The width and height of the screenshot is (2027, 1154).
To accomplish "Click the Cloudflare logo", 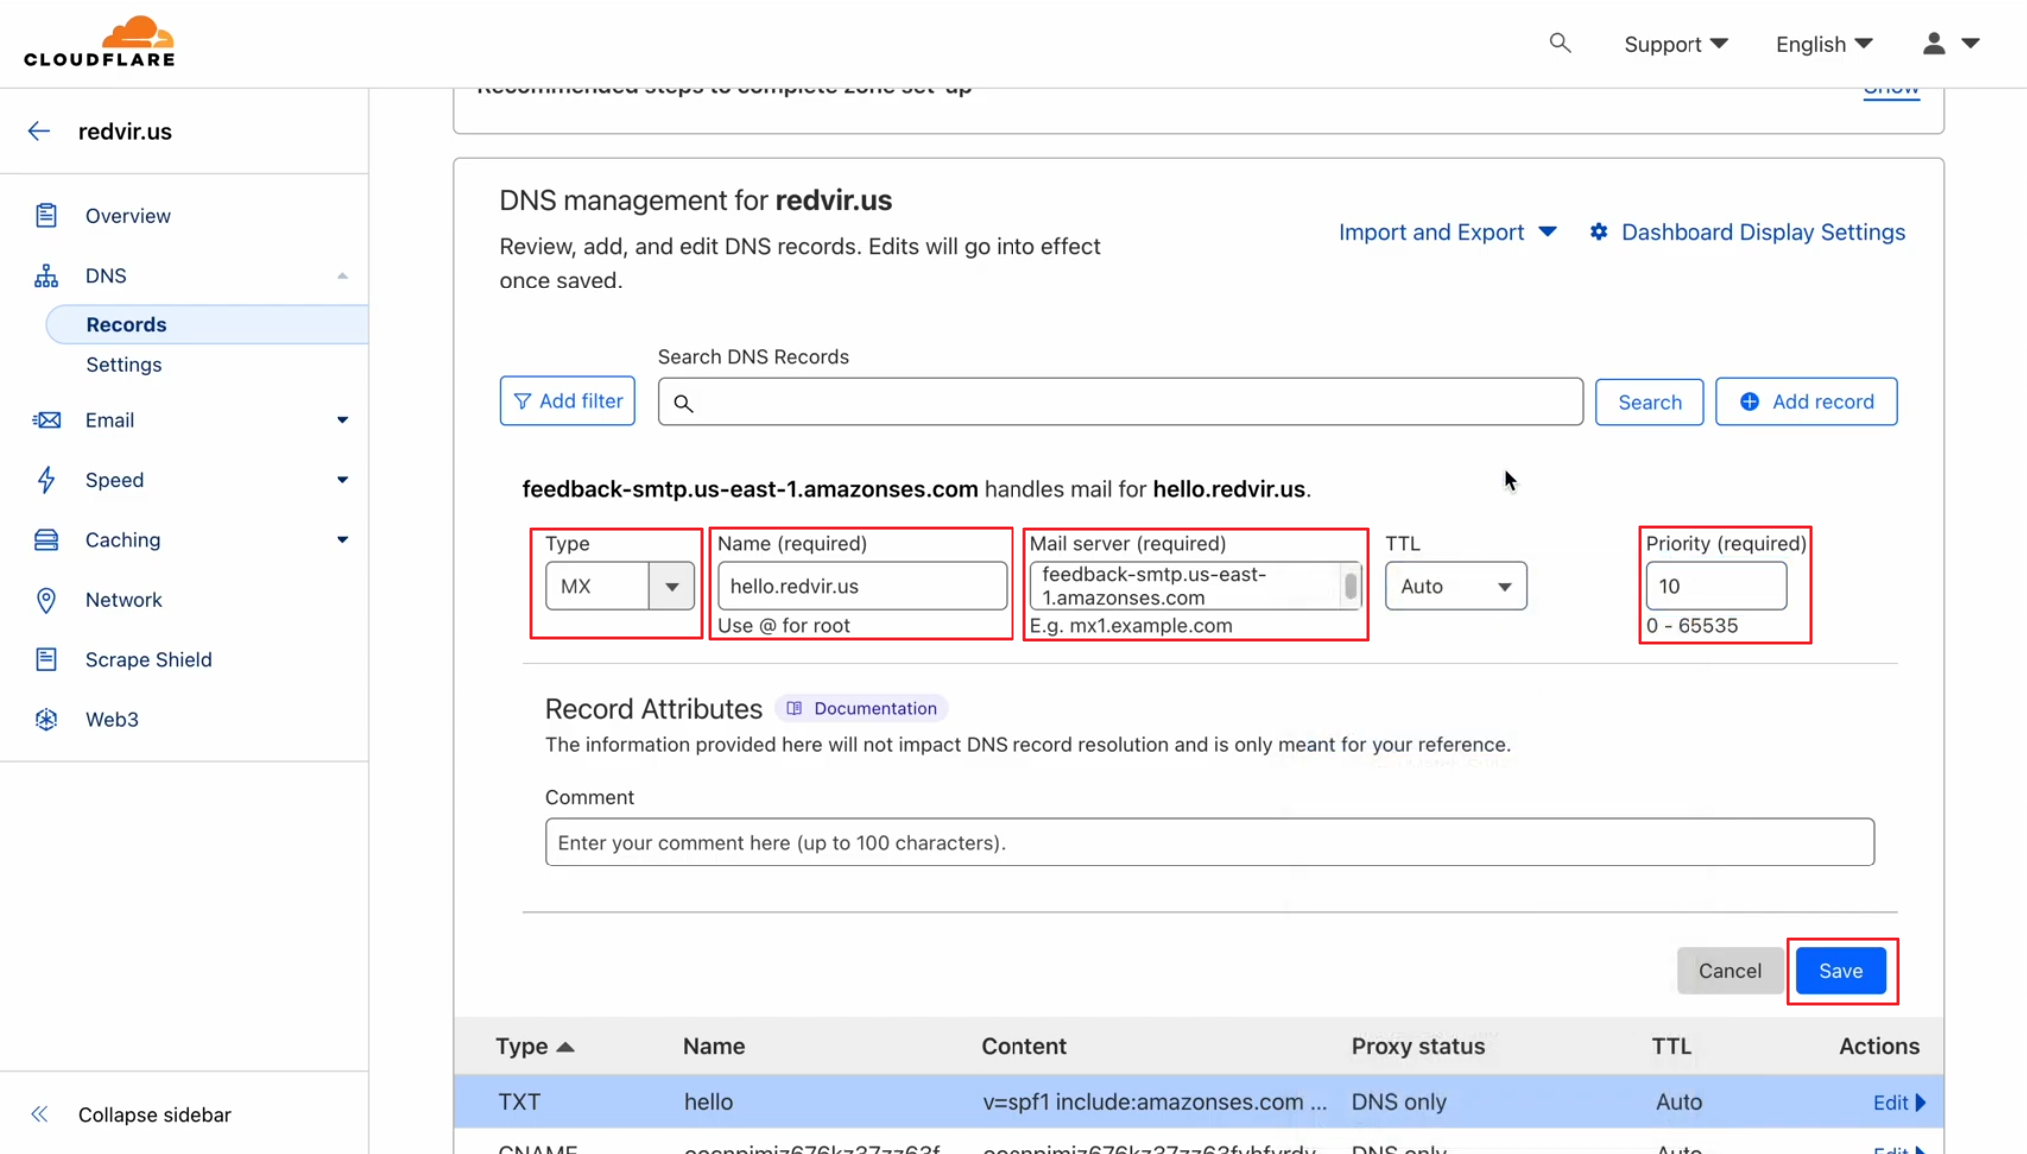I will coord(99,42).
